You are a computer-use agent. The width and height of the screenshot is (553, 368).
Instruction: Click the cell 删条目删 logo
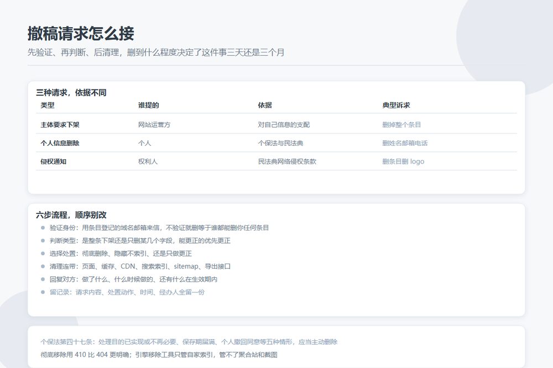(x=403, y=161)
